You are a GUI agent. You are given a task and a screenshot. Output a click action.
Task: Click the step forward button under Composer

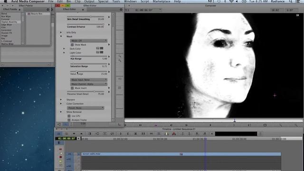[186, 125]
